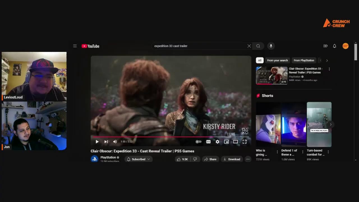The width and height of the screenshot is (359, 202).
Task: Open the account avatar menu
Action: [346, 46]
